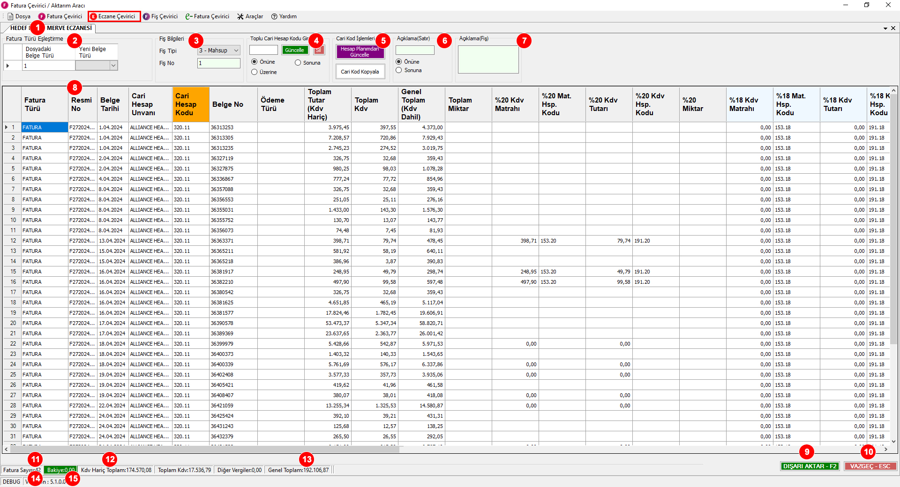
Task: Select the Üzerine radio option
Action: click(264, 72)
